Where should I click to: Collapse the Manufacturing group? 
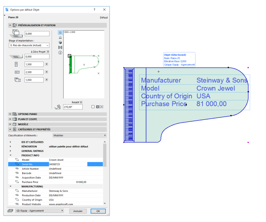coord(11,186)
